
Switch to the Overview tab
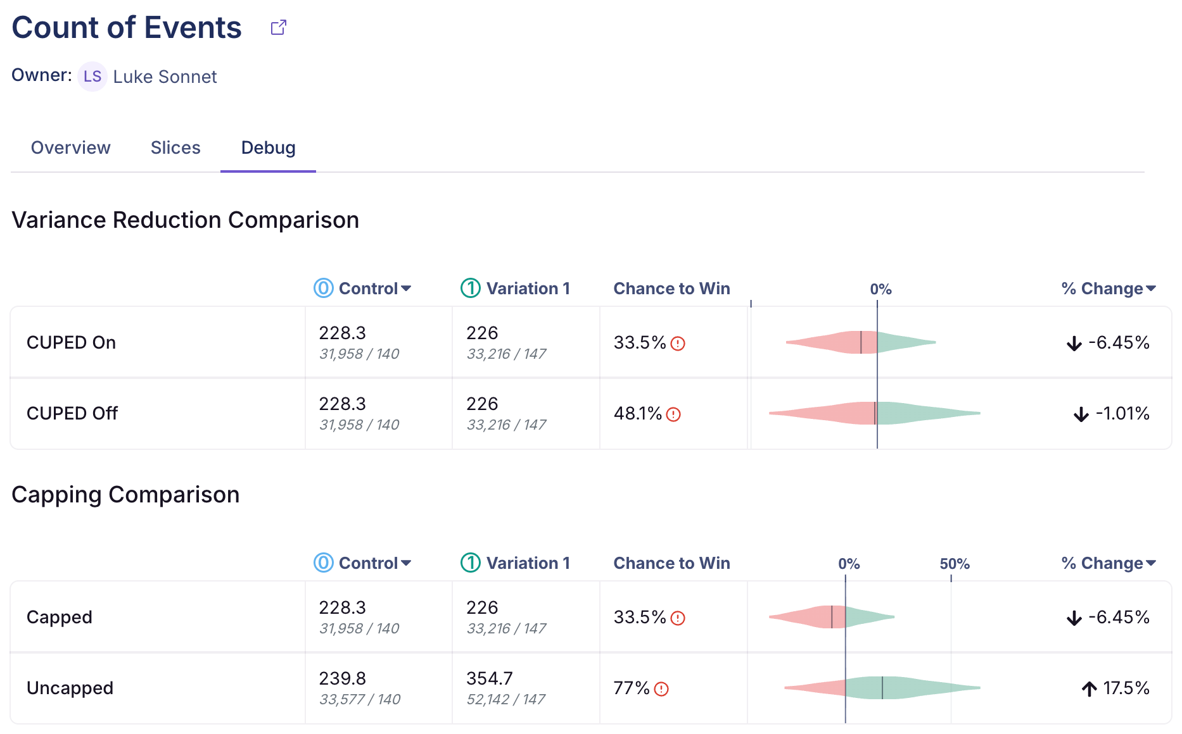pyautogui.click(x=71, y=148)
